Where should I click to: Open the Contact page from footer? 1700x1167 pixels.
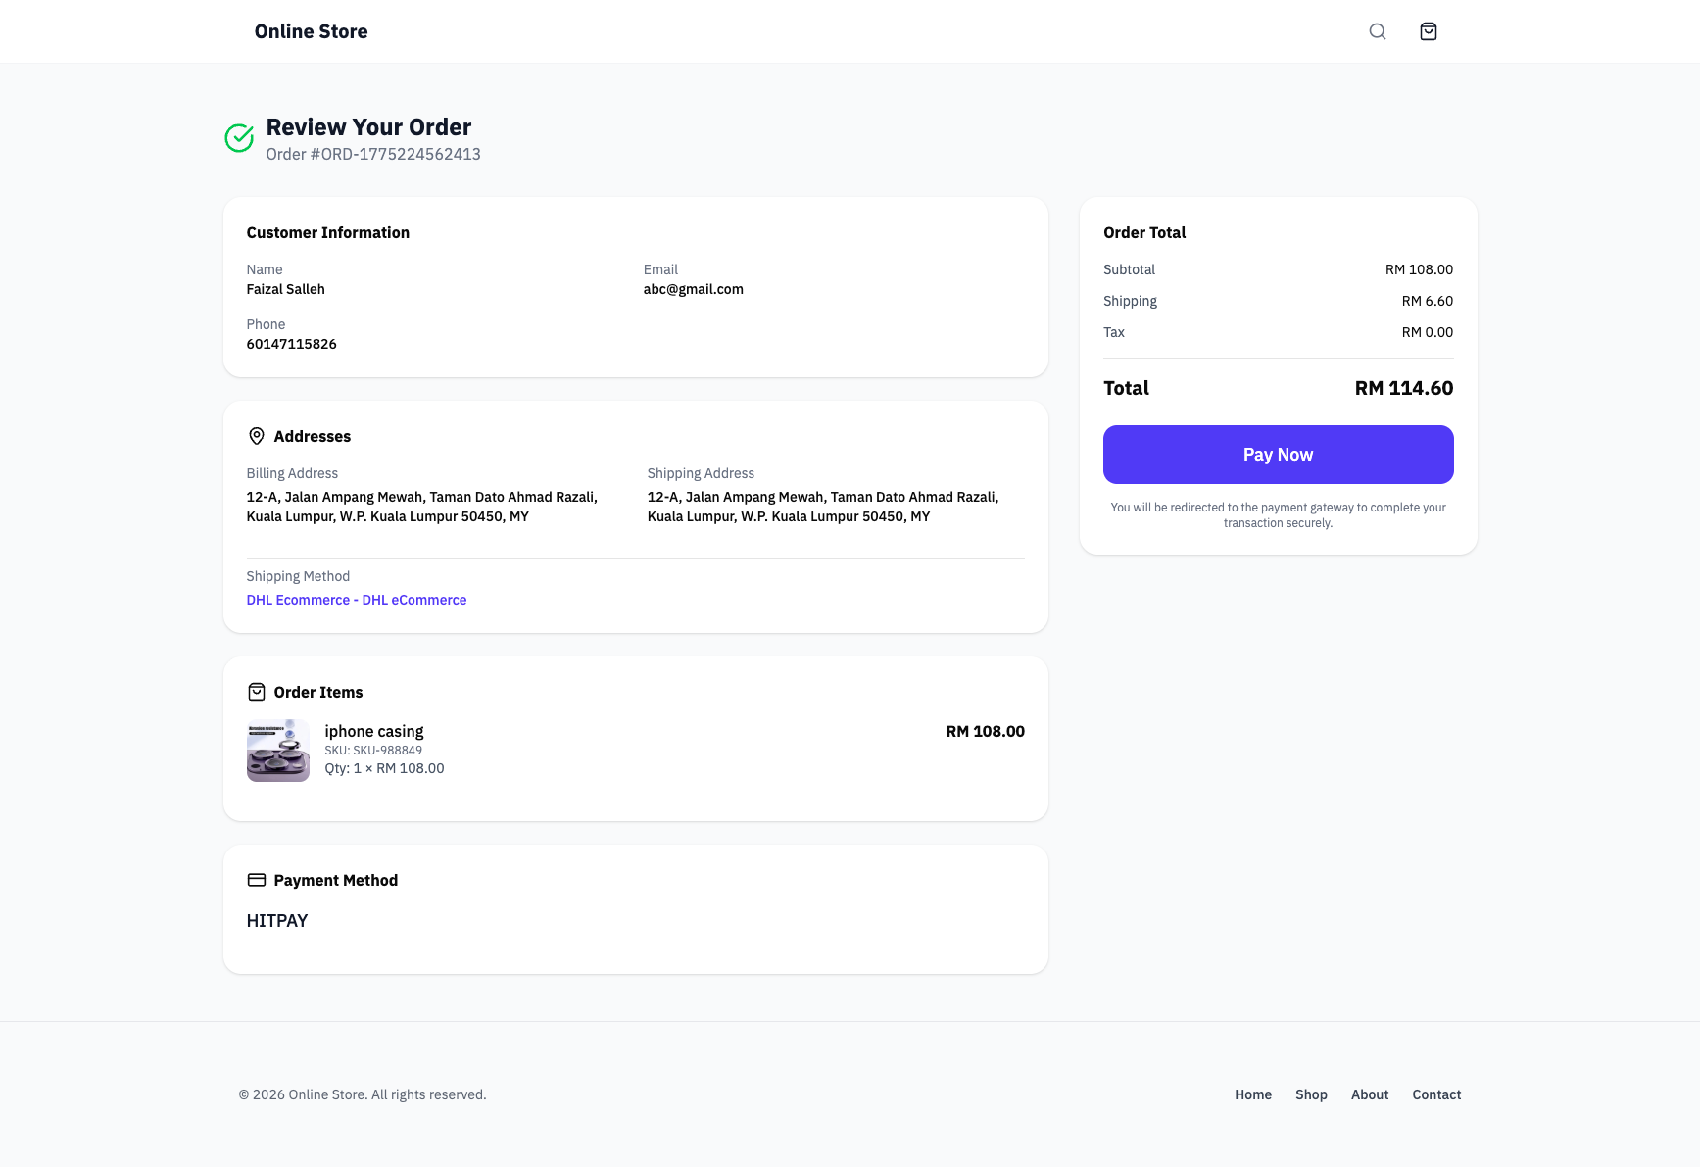tap(1436, 1094)
